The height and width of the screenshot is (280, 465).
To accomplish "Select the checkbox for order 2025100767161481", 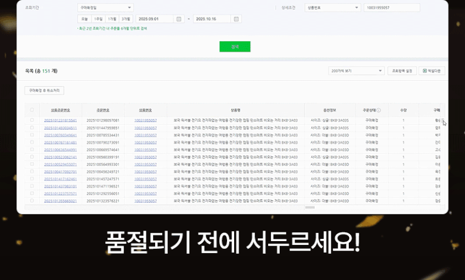I will (32, 142).
